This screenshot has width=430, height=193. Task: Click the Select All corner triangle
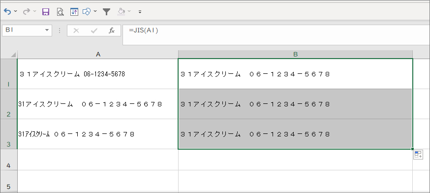point(13,55)
